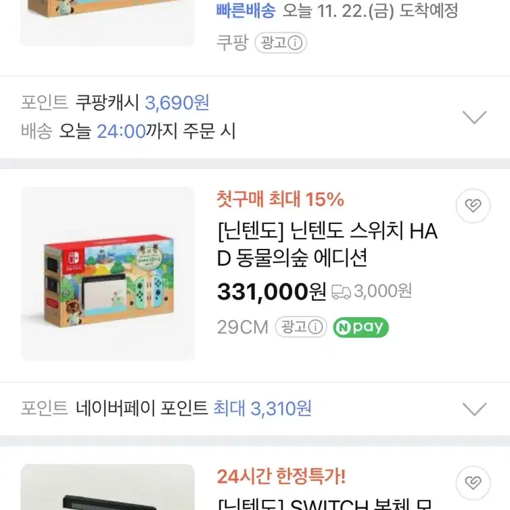Tap the wishlist heart for 동물의숲 에디션
510x510 pixels.
click(x=473, y=206)
